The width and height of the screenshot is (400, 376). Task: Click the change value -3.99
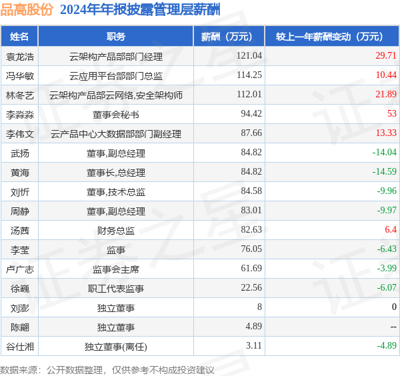click(x=387, y=269)
